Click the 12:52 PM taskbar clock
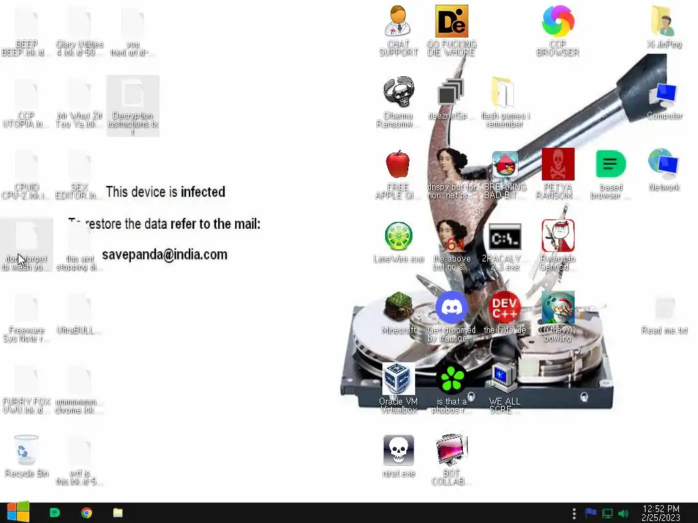This screenshot has height=523, width=698. 661,513
